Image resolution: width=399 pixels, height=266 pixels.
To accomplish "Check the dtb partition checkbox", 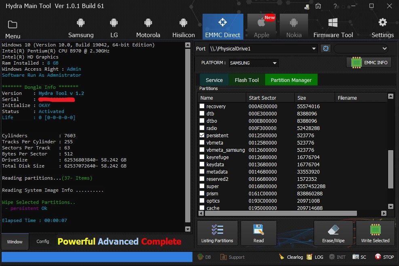I will (202, 113).
